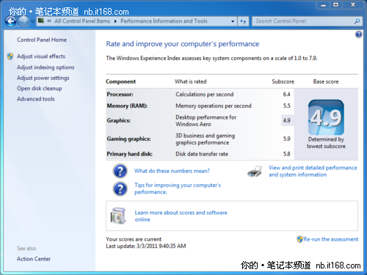Open What do these numbers mean?
367x275 pixels.
[x=172, y=171]
